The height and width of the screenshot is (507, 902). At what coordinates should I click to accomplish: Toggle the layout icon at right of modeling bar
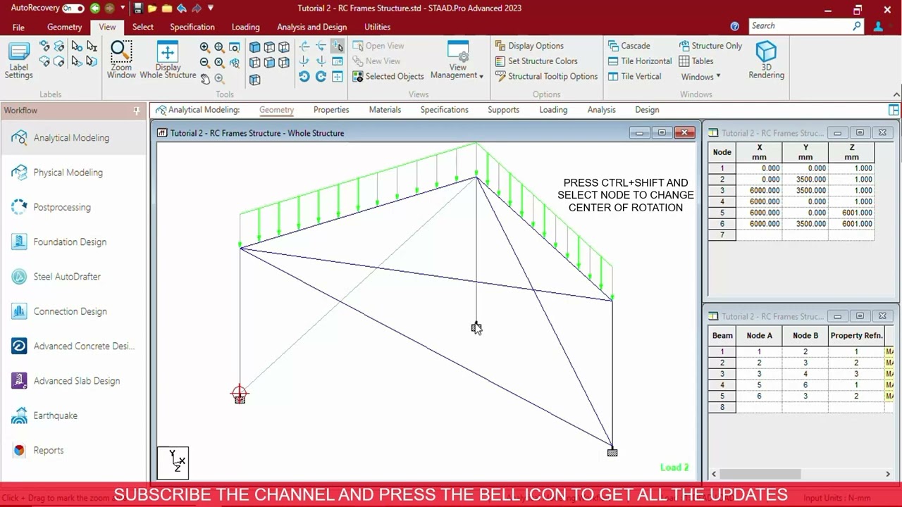click(894, 110)
